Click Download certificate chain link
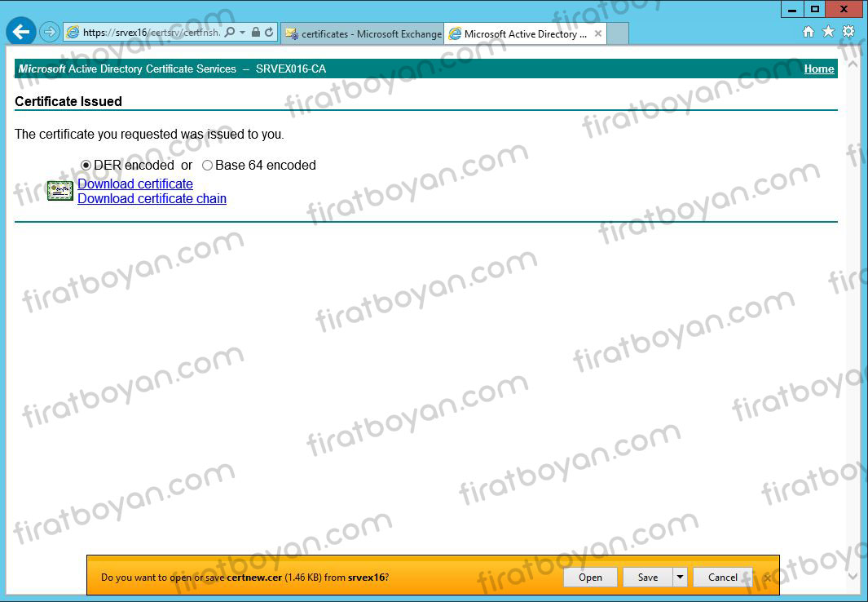The image size is (868, 602). coord(152,199)
